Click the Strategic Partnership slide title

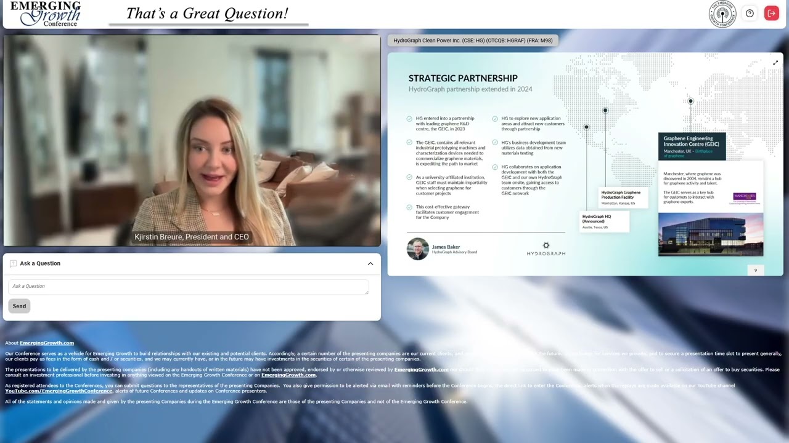pyautogui.click(x=463, y=78)
